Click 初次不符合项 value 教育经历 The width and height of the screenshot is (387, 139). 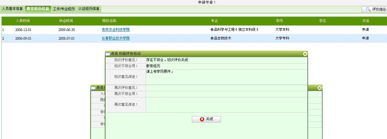(153, 66)
